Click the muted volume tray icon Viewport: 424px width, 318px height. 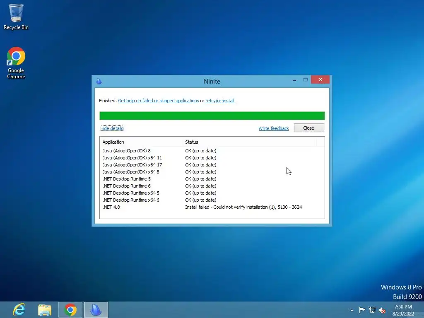(382, 310)
